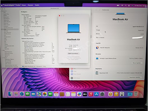Click Wi-Fi icon in menu bar
The image size is (148, 111).
click(x=122, y=6)
